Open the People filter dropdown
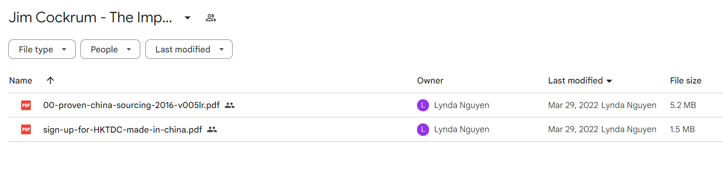 click(x=110, y=49)
